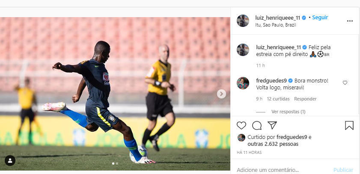Reply to fredguedes9 with Responder
The image size is (360, 174).
point(305,99)
